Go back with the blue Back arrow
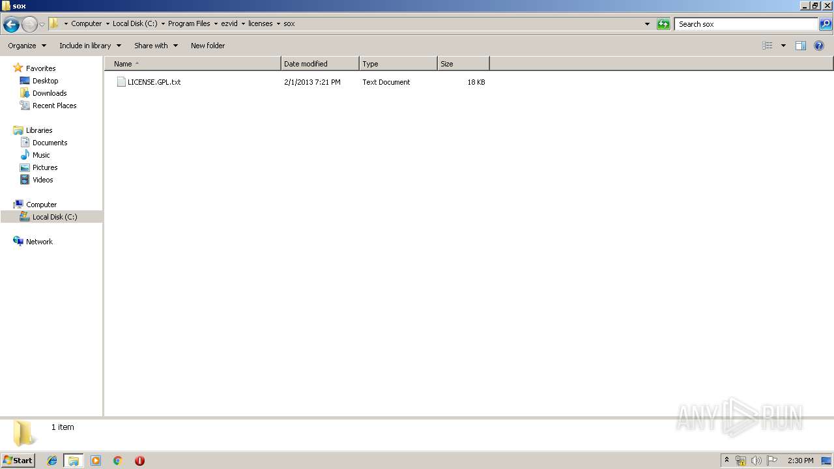Viewport: 834px width, 469px height. (11, 25)
